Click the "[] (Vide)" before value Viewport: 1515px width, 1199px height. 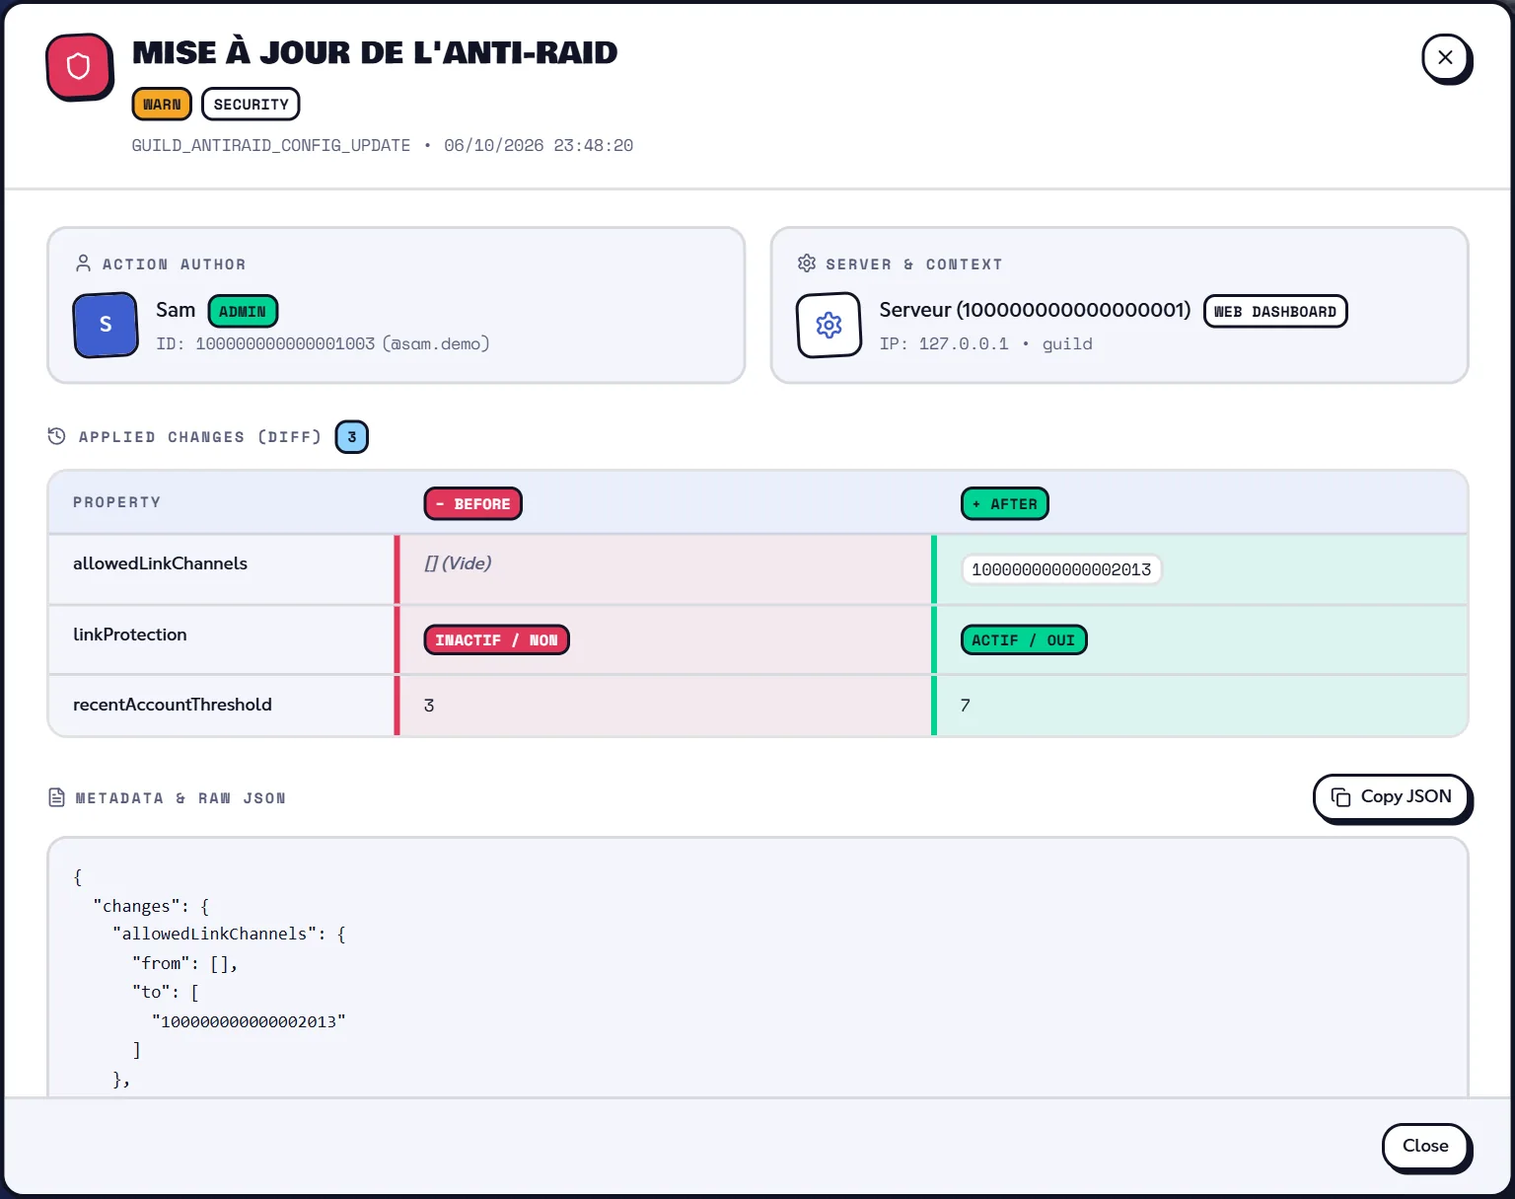[458, 563]
